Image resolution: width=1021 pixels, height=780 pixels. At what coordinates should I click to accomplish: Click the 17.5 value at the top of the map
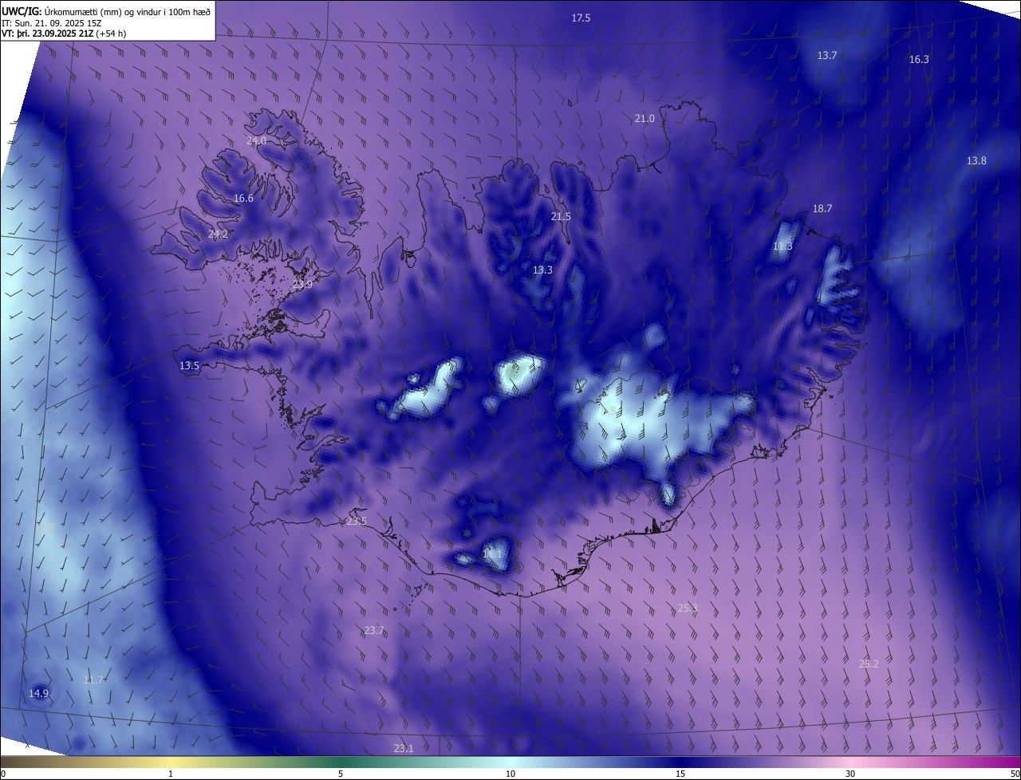581,18
